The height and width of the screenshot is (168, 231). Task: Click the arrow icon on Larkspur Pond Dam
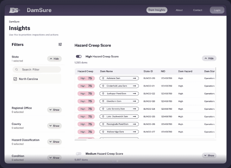134,94
